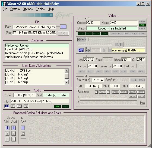Click the I470 colorimetry indicator

[x=128, y=34]
